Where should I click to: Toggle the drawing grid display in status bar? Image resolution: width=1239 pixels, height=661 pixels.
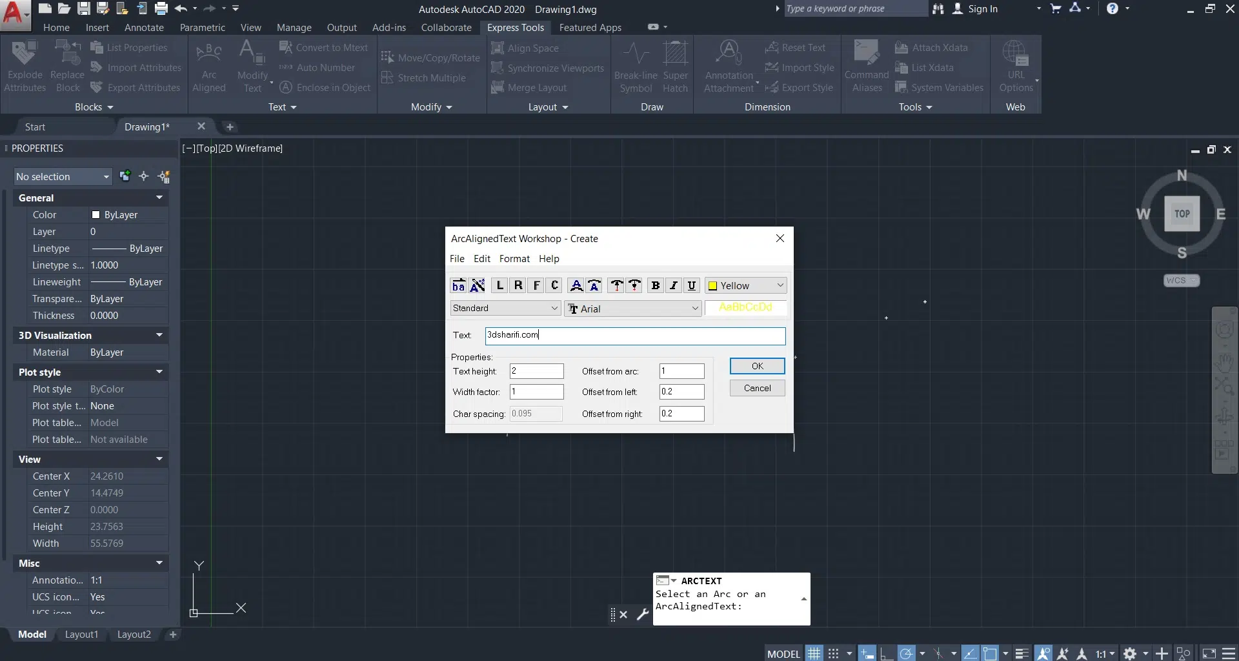click(x=814, y=653)
